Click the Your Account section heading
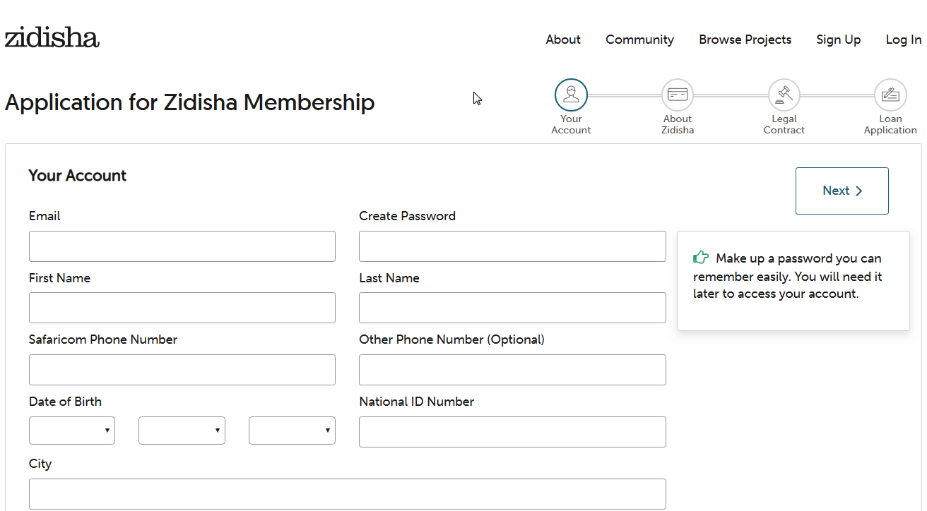 [77, 176]
